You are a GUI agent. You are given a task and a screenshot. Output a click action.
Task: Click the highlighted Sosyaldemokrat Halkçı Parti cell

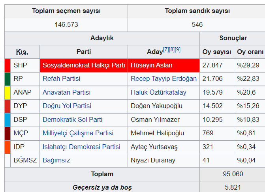pos(84,65)
